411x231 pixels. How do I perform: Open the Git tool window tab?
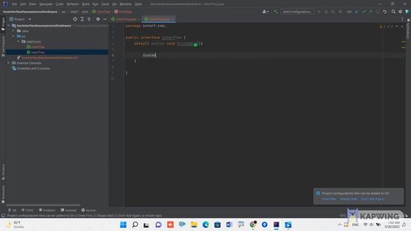(12, 210)
